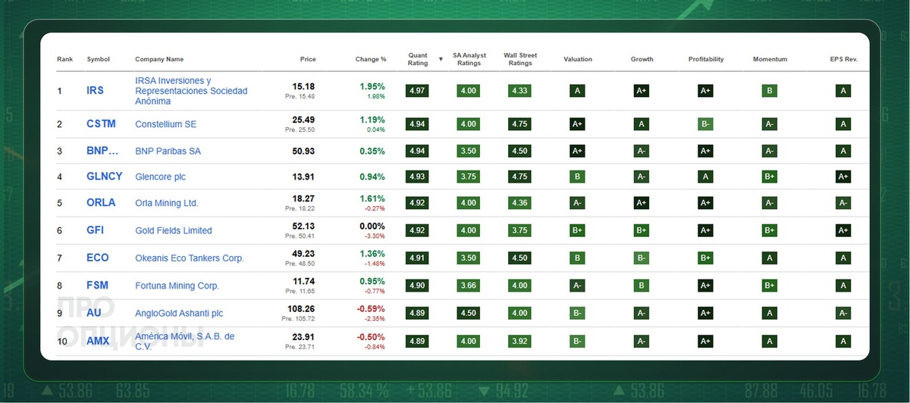Open the AngloGold Ashanti plc link
The width and height of the screenshot is (910, 403).
(179, 313)
